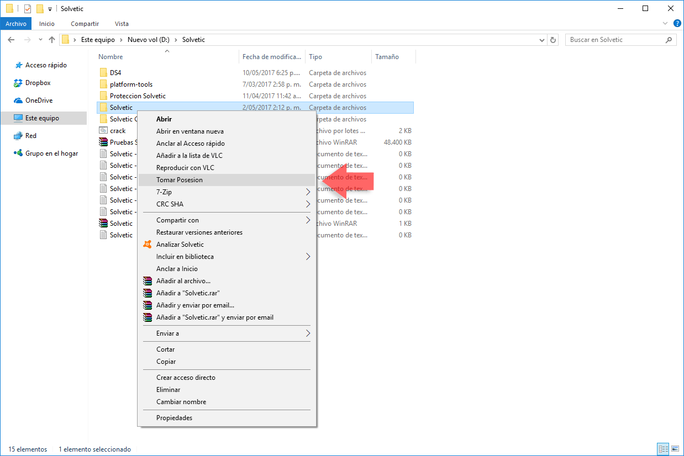Select the crack batch file icon
This screenshot has width=684, height=456.
coord(103,131)
